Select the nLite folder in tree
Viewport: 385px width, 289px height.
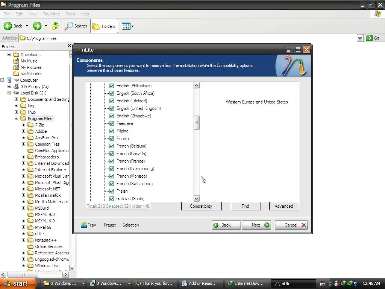click(39, 233)
